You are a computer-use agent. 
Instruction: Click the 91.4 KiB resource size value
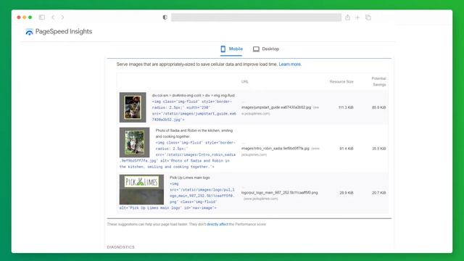tap(347, 149)
